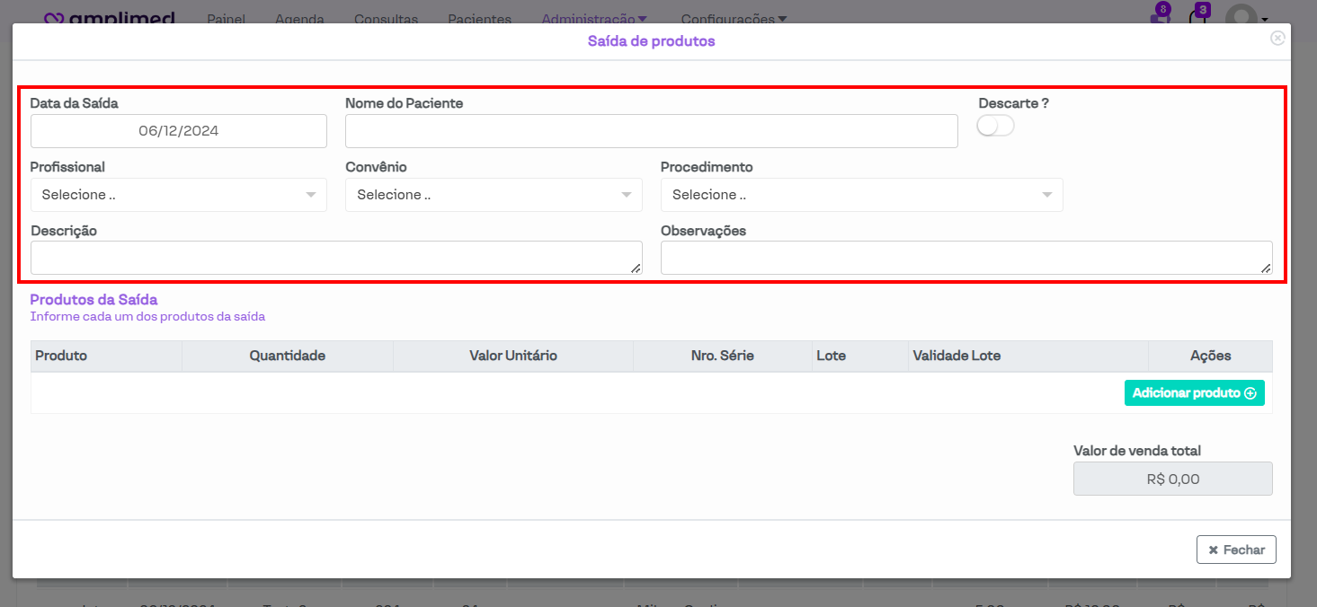Open the Administração menu

tap(593, 19)
